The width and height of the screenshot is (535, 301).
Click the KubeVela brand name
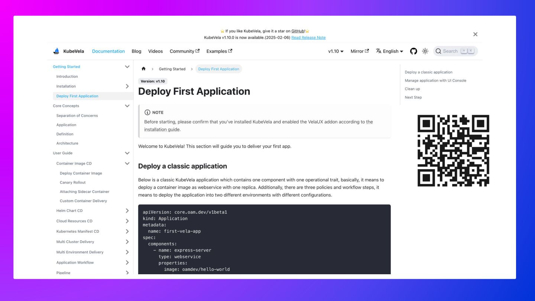tap(74, 51)
